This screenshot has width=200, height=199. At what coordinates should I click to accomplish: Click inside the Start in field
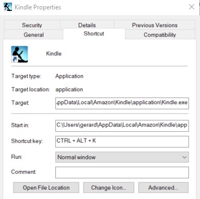pyautogui.click(x=122, y=126)
